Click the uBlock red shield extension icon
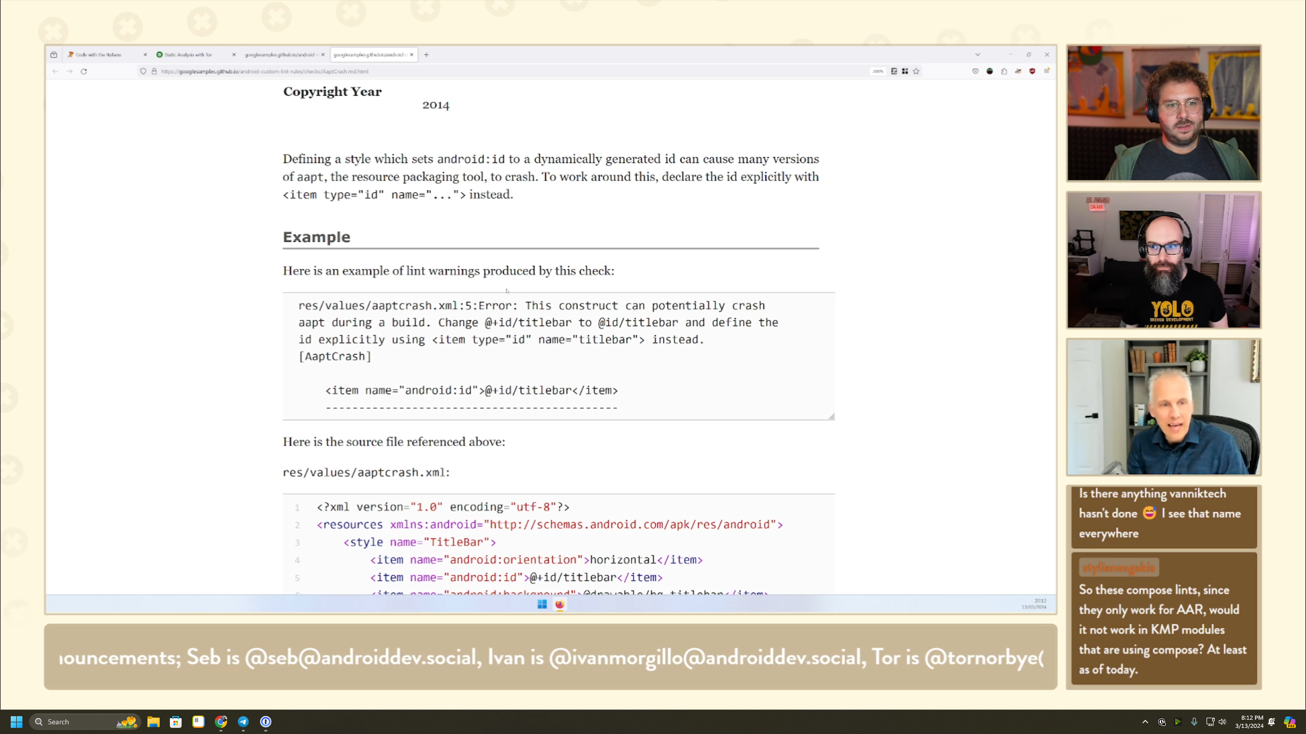 click(x=1032, y=71)
